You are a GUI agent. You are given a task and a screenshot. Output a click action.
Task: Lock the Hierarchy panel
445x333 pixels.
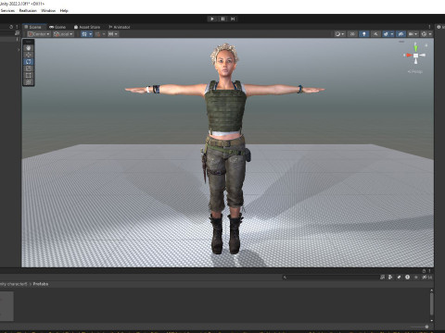click(11, 27)
